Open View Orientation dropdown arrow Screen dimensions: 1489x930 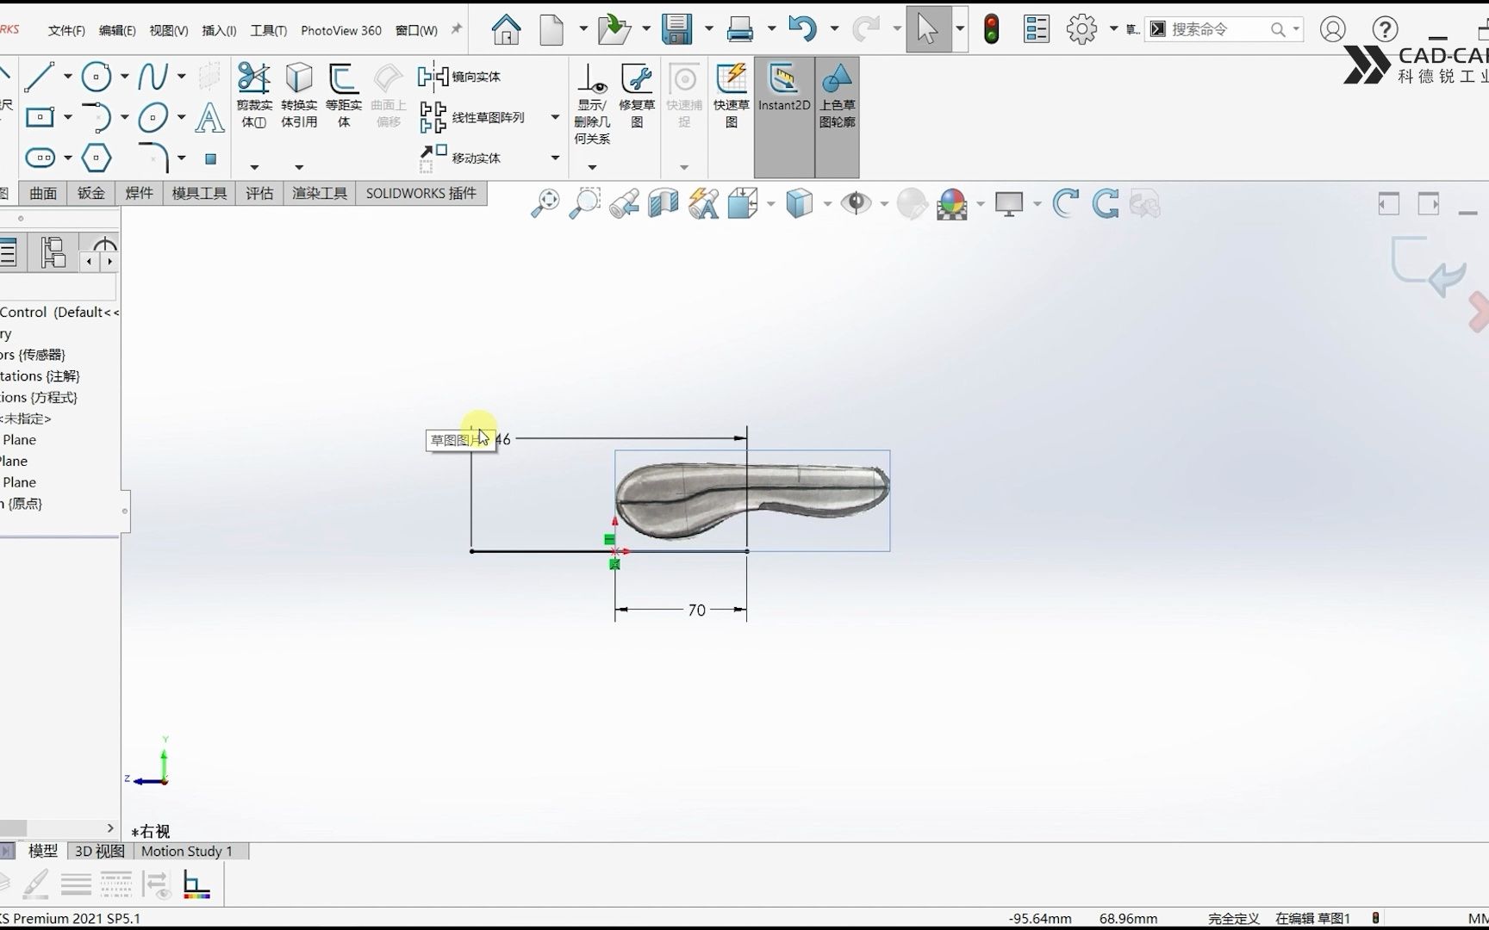(x=770, y=204)
